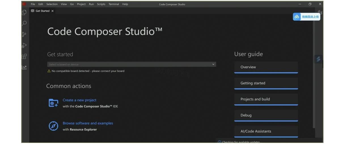Open the Run and Debug view

point(24,45)
